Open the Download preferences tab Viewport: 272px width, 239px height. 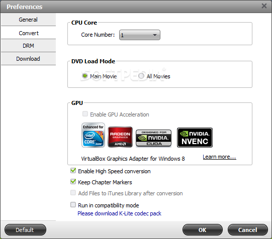coord(28,59)
